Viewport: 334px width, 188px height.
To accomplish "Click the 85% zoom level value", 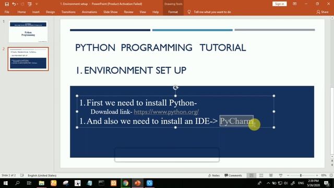I will pyautogui.click(x=324, y=175).
